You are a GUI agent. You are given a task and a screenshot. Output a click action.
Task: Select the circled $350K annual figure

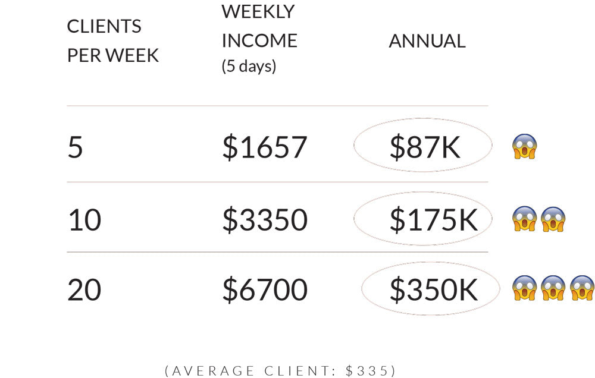[430, 288]
